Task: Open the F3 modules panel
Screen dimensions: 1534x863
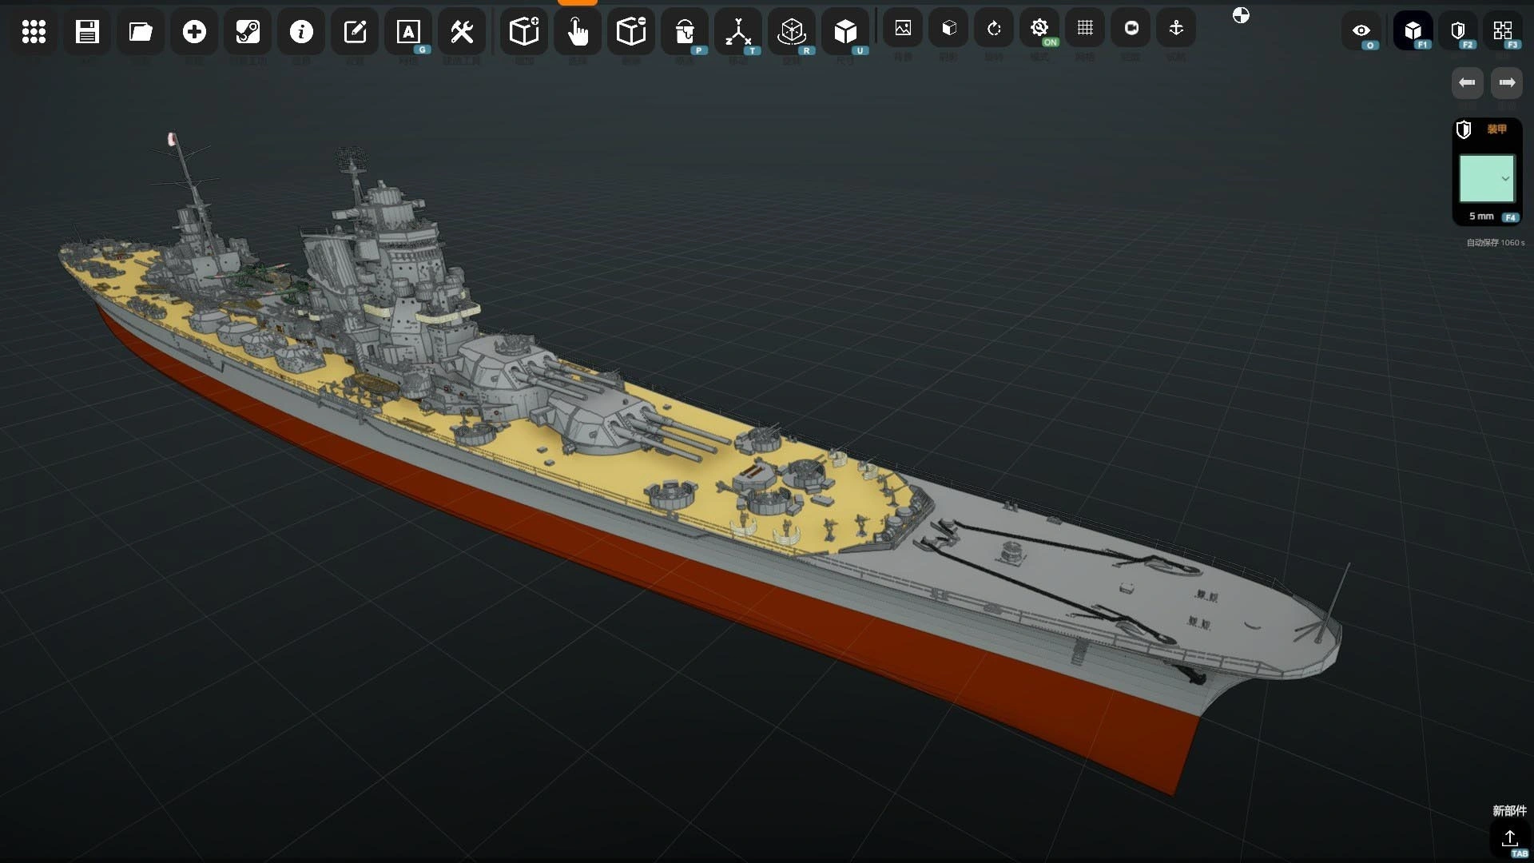Action: tap(1503, 31)
